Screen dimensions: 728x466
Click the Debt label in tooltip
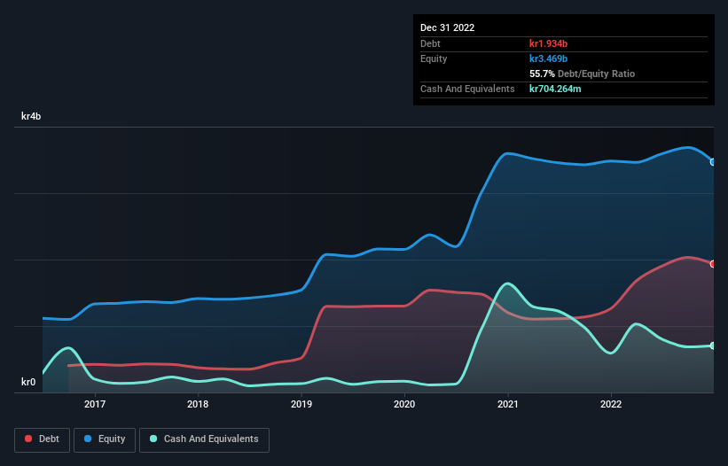[x=430, y=43]
